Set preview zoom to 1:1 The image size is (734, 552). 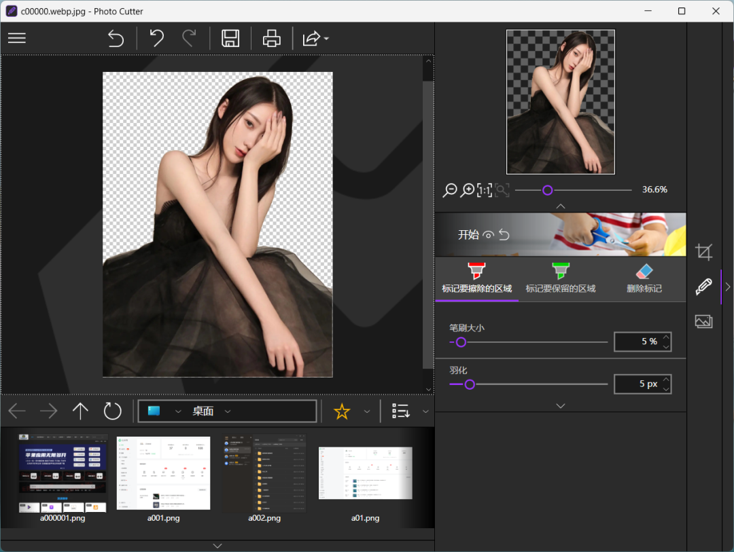click(x=484, y=190)
